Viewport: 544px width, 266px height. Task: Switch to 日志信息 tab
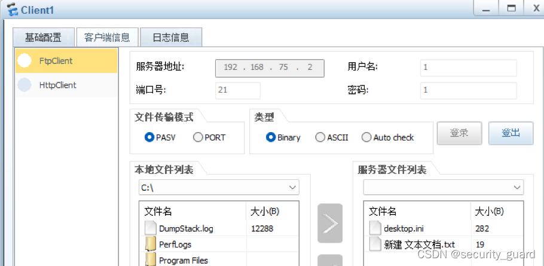tap(171, 37)
